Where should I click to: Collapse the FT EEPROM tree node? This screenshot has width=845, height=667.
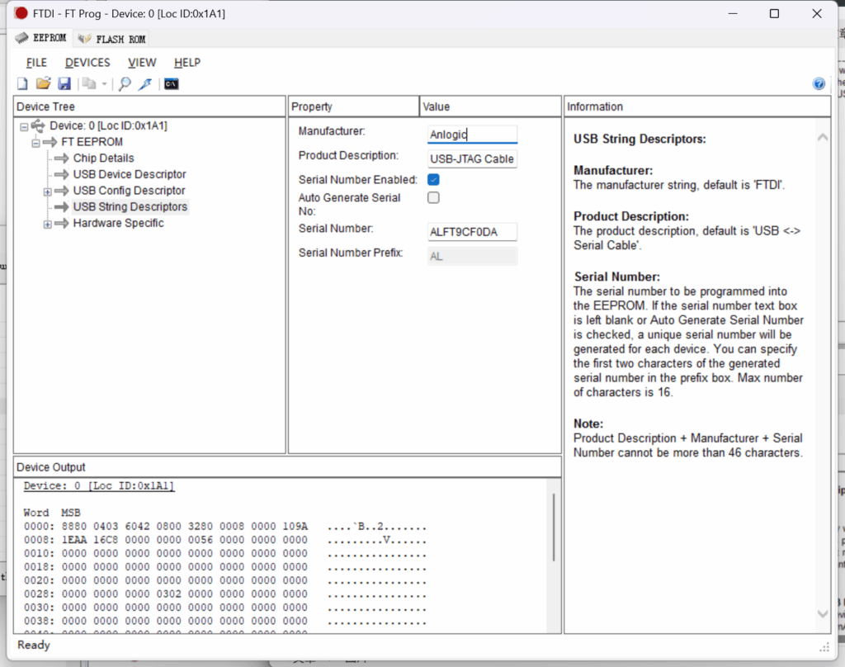pyautogui.click(x=35, y=143)
